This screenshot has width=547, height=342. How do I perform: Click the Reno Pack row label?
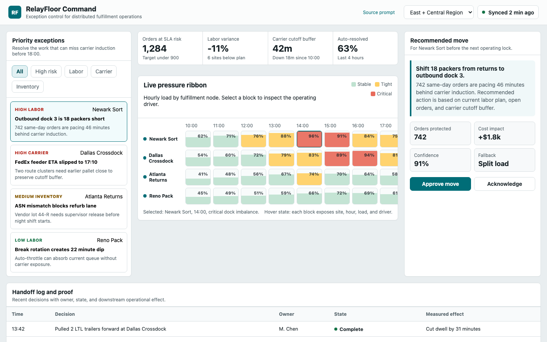click(x=161, y=196)
